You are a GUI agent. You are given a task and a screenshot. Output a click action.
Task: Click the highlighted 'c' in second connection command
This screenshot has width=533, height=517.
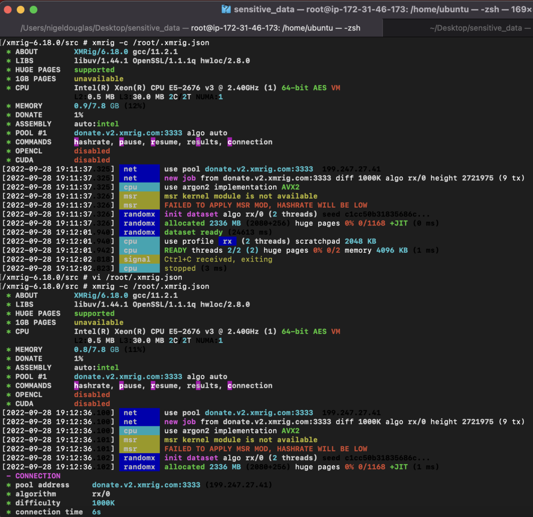[230, 386]
